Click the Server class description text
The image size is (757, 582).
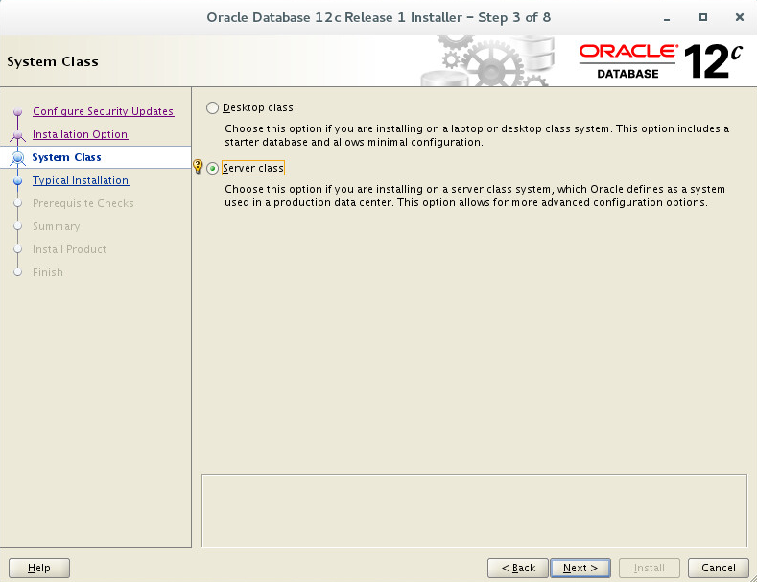click(x=475, y=196)
